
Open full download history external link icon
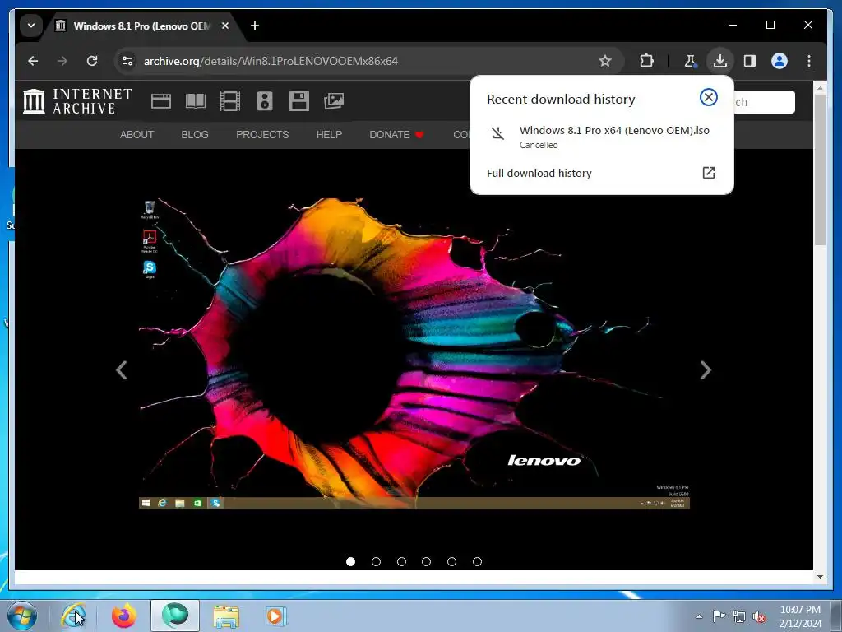(x=708, y=173)
